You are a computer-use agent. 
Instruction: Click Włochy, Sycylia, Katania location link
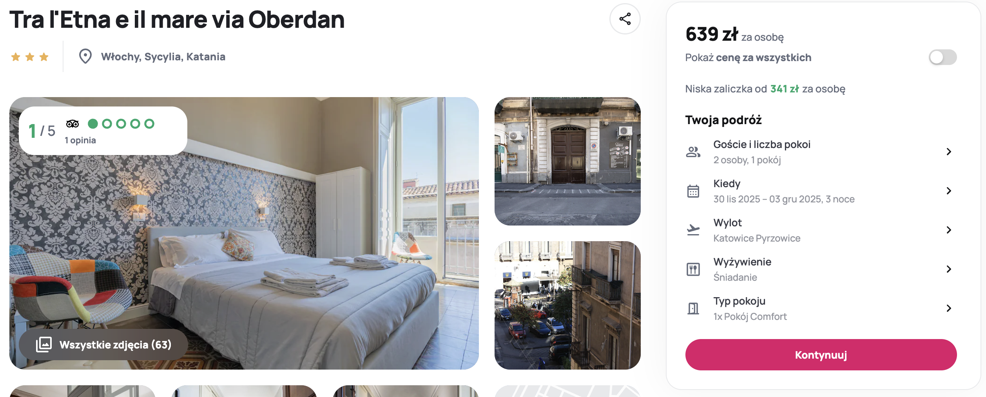[x=163, y=57]
